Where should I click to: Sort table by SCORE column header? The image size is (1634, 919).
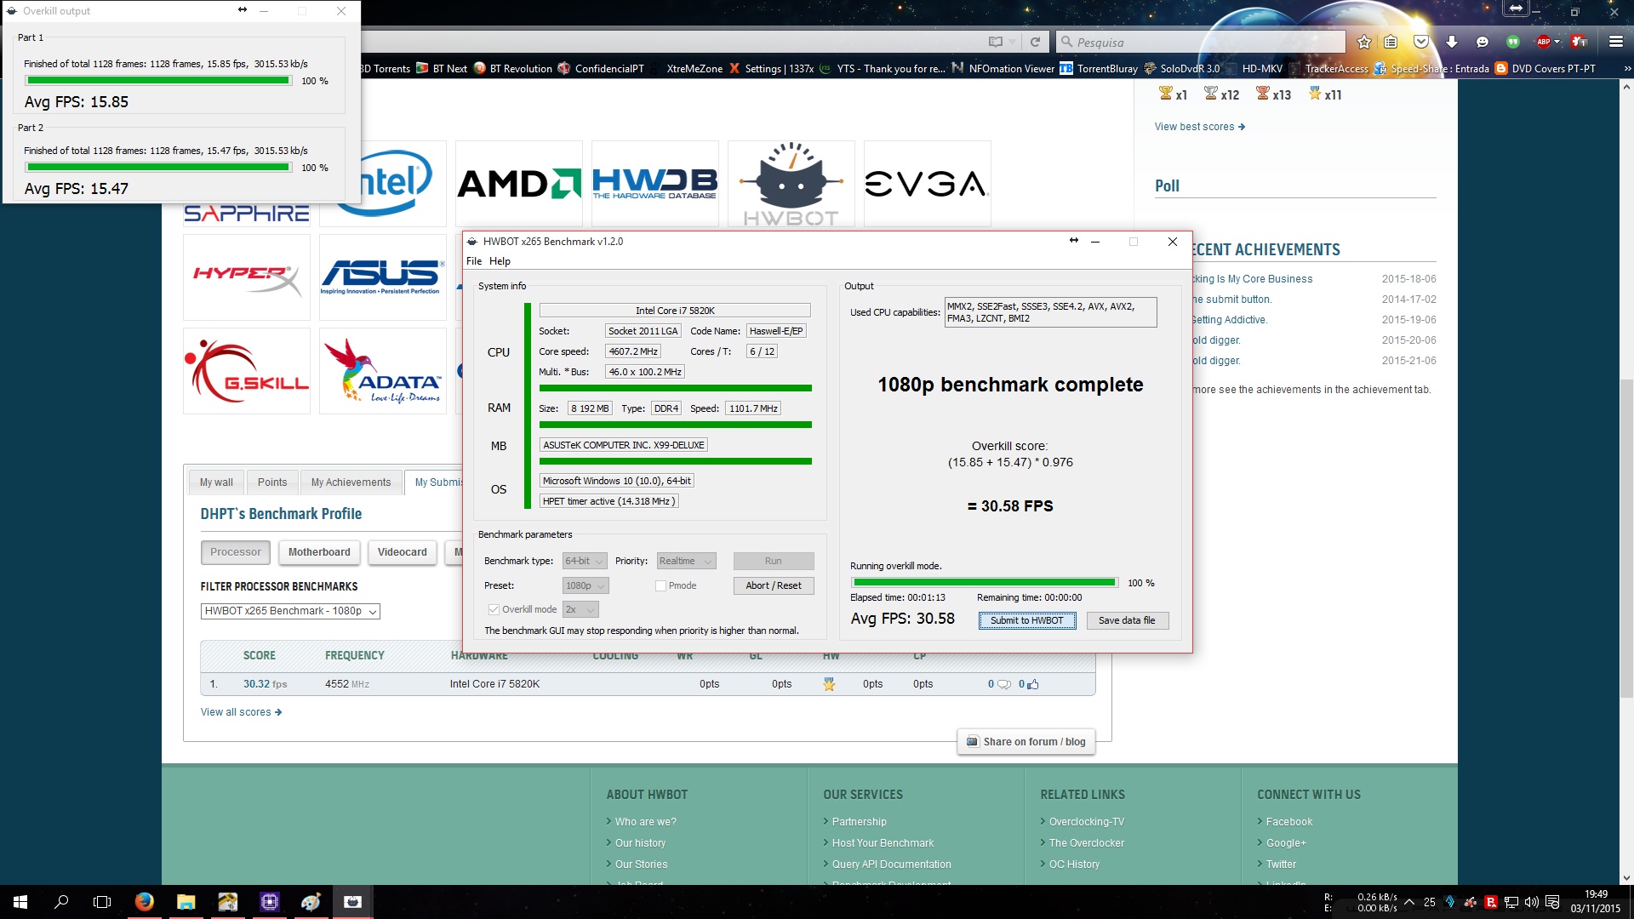click(x=259, y=655)
